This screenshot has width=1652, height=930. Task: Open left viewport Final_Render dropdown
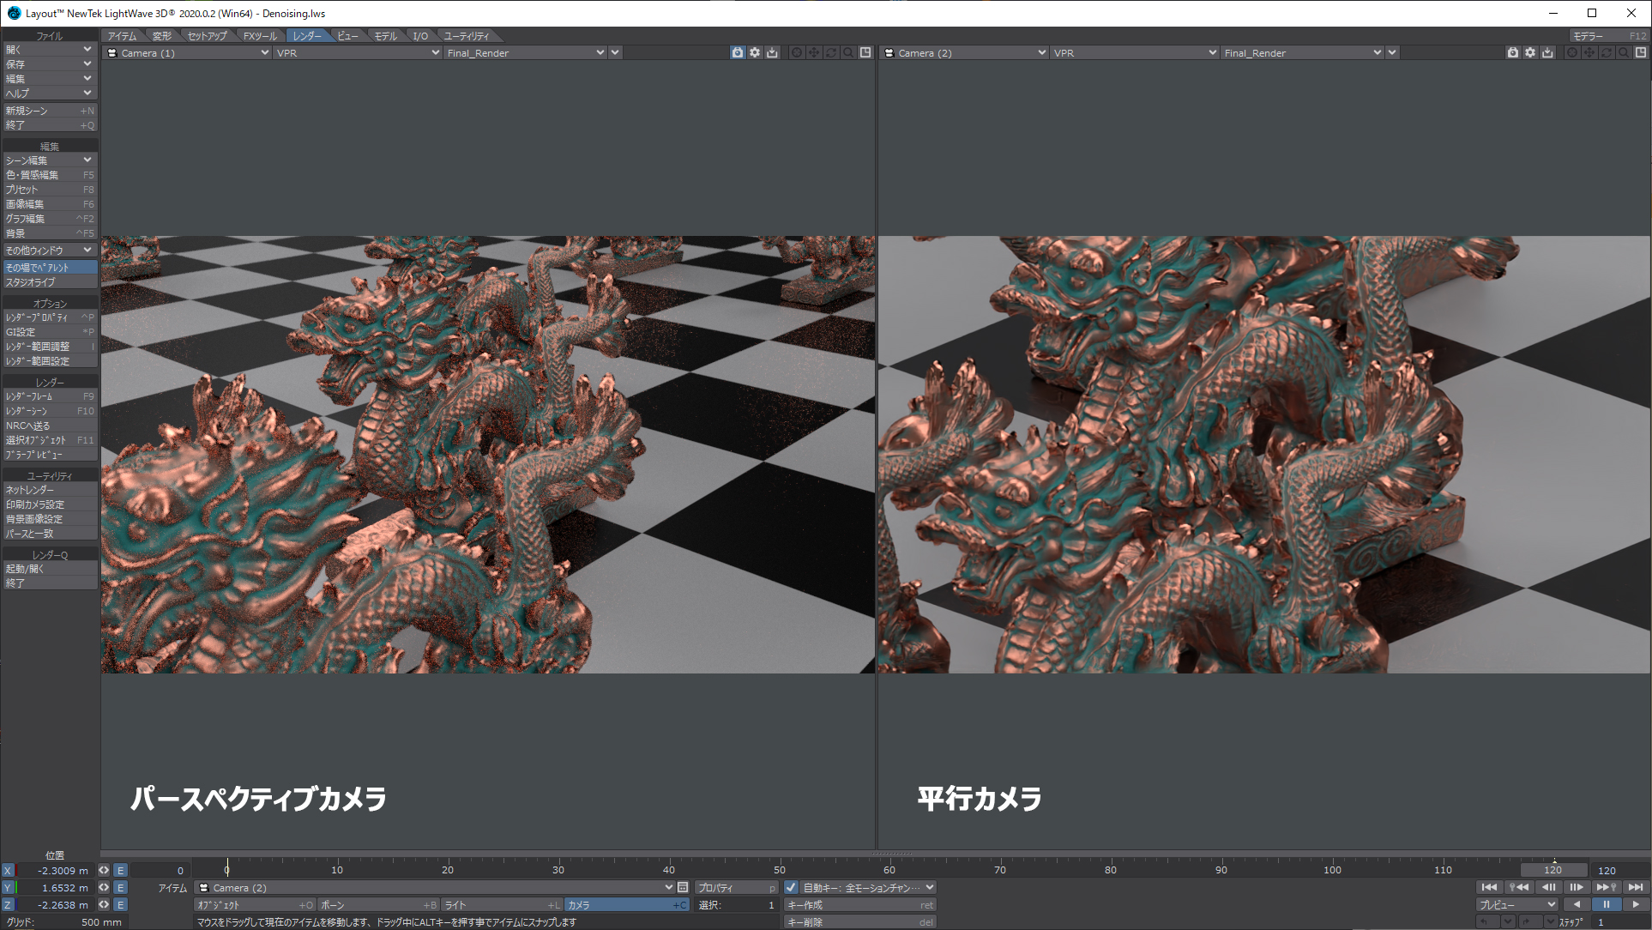pyautogui.click(x=525, y=52)
